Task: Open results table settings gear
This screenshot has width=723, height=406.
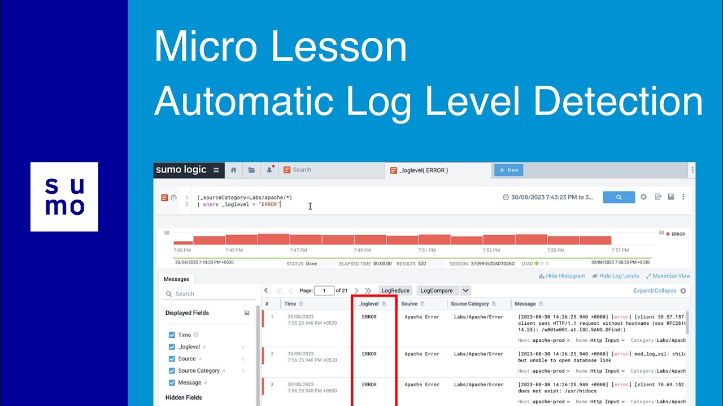Action: point(683,290)
